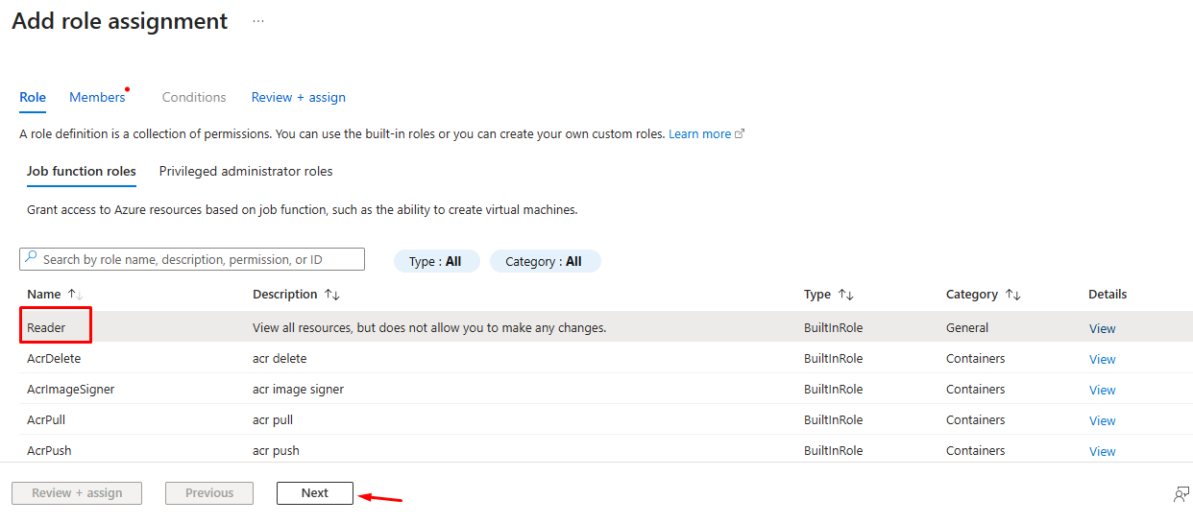Screen dimensions: 1193x524
Task: View details for the AcrPull role
Action: click(x=1102, y=420)
